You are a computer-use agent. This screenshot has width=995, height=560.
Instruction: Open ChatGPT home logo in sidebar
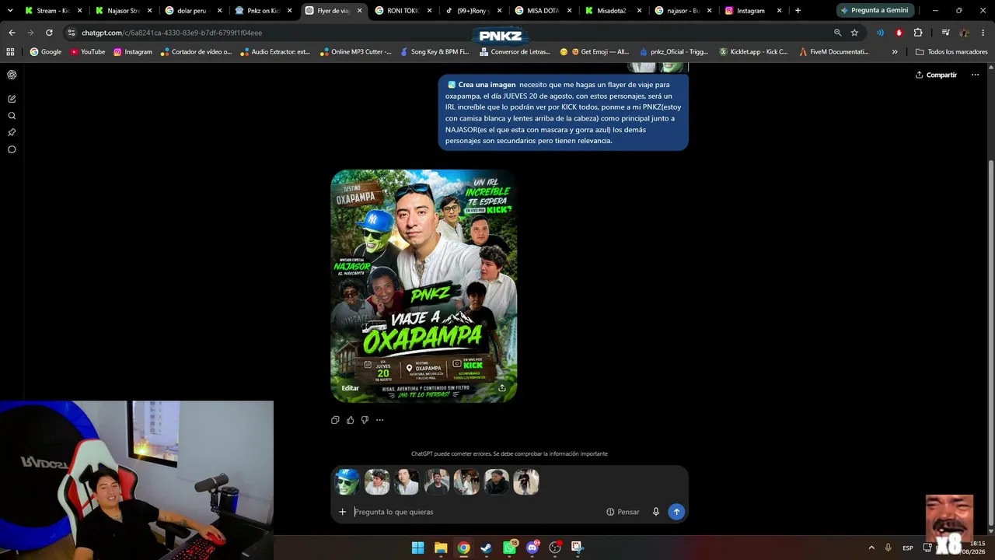click(x=12, y=75)
